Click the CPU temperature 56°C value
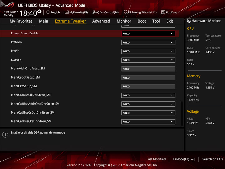 tap(208, 40)
